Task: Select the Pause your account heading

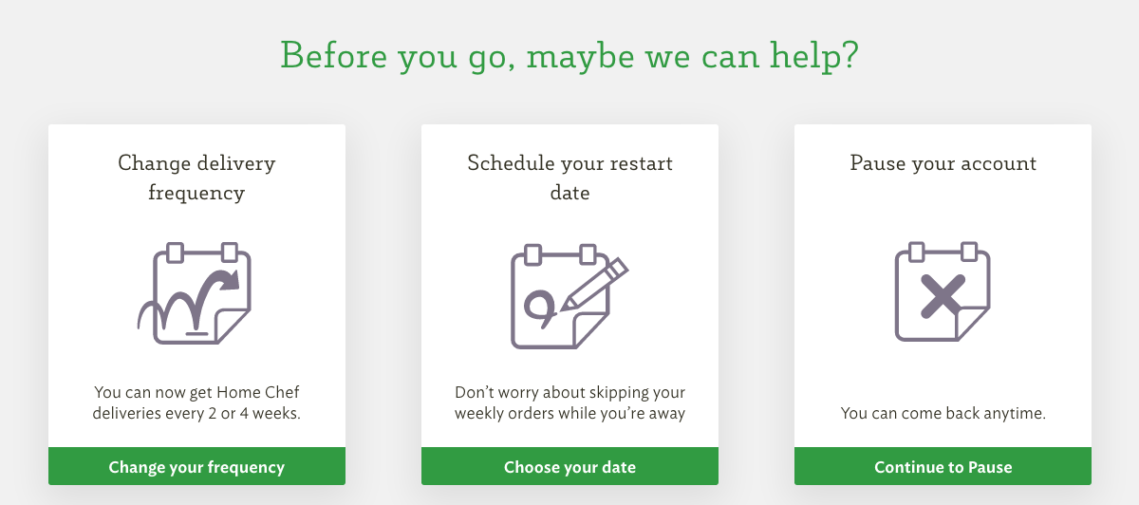Action: pos(943,163)
